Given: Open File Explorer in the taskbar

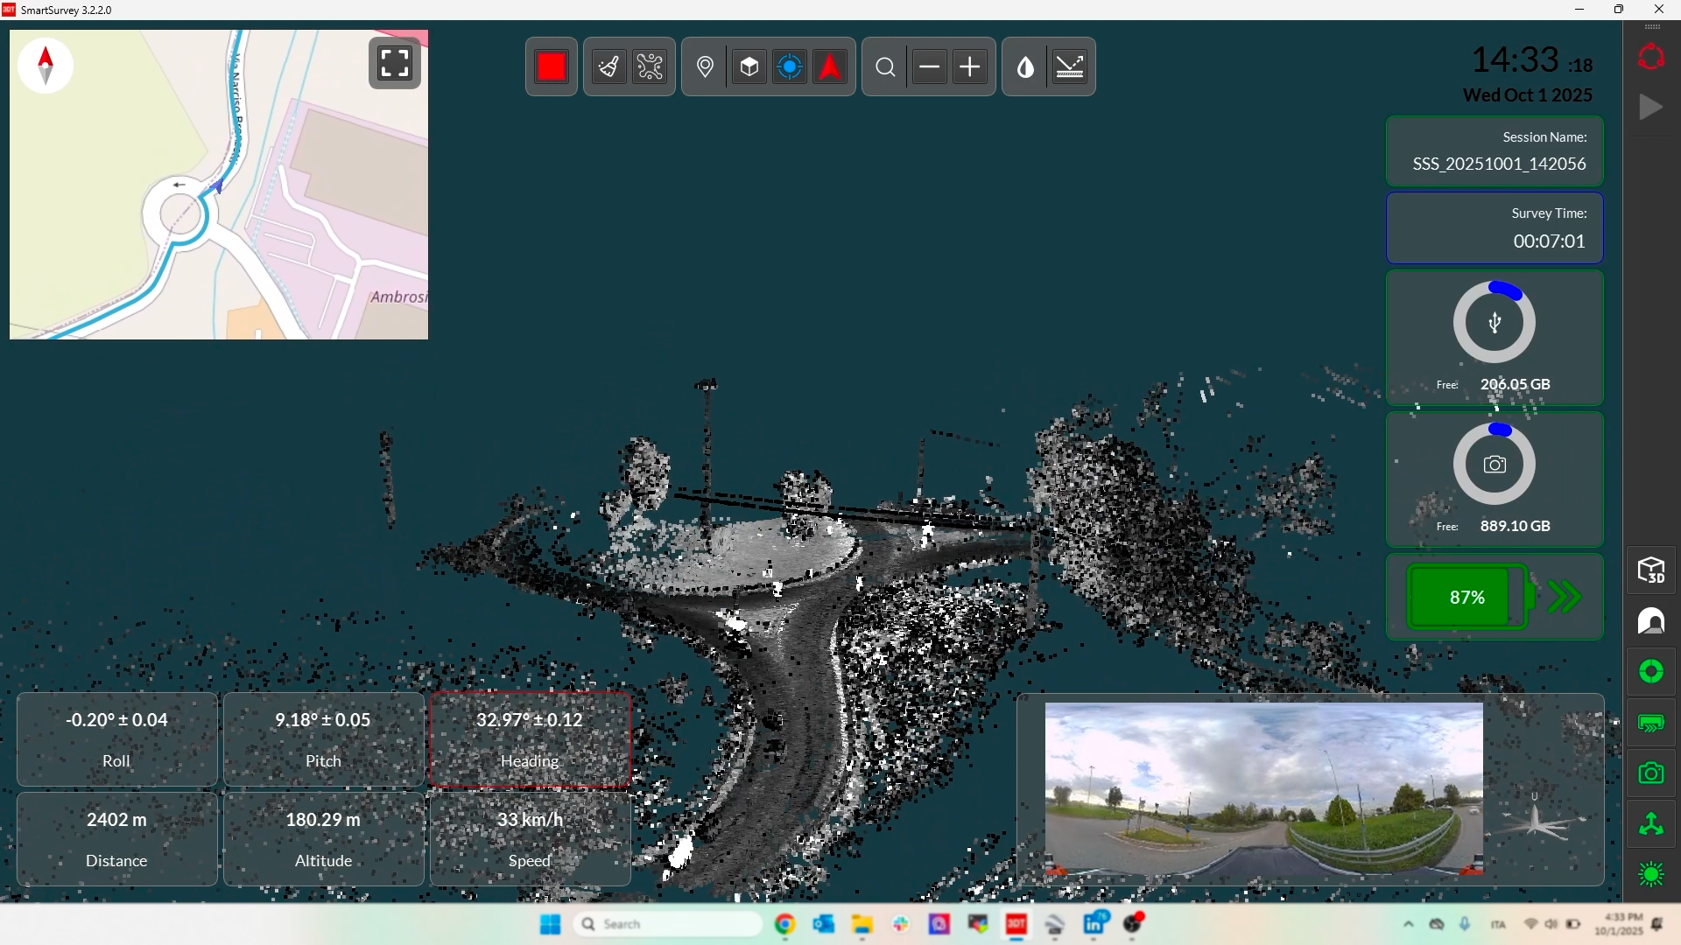Looking at the screenshot, I should (x=862, y=924).
